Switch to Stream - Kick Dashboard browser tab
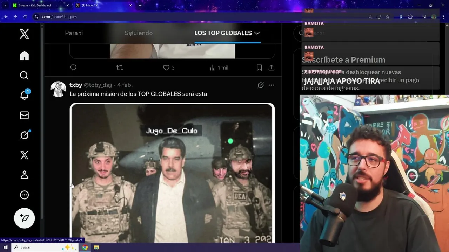 (41, 5)
